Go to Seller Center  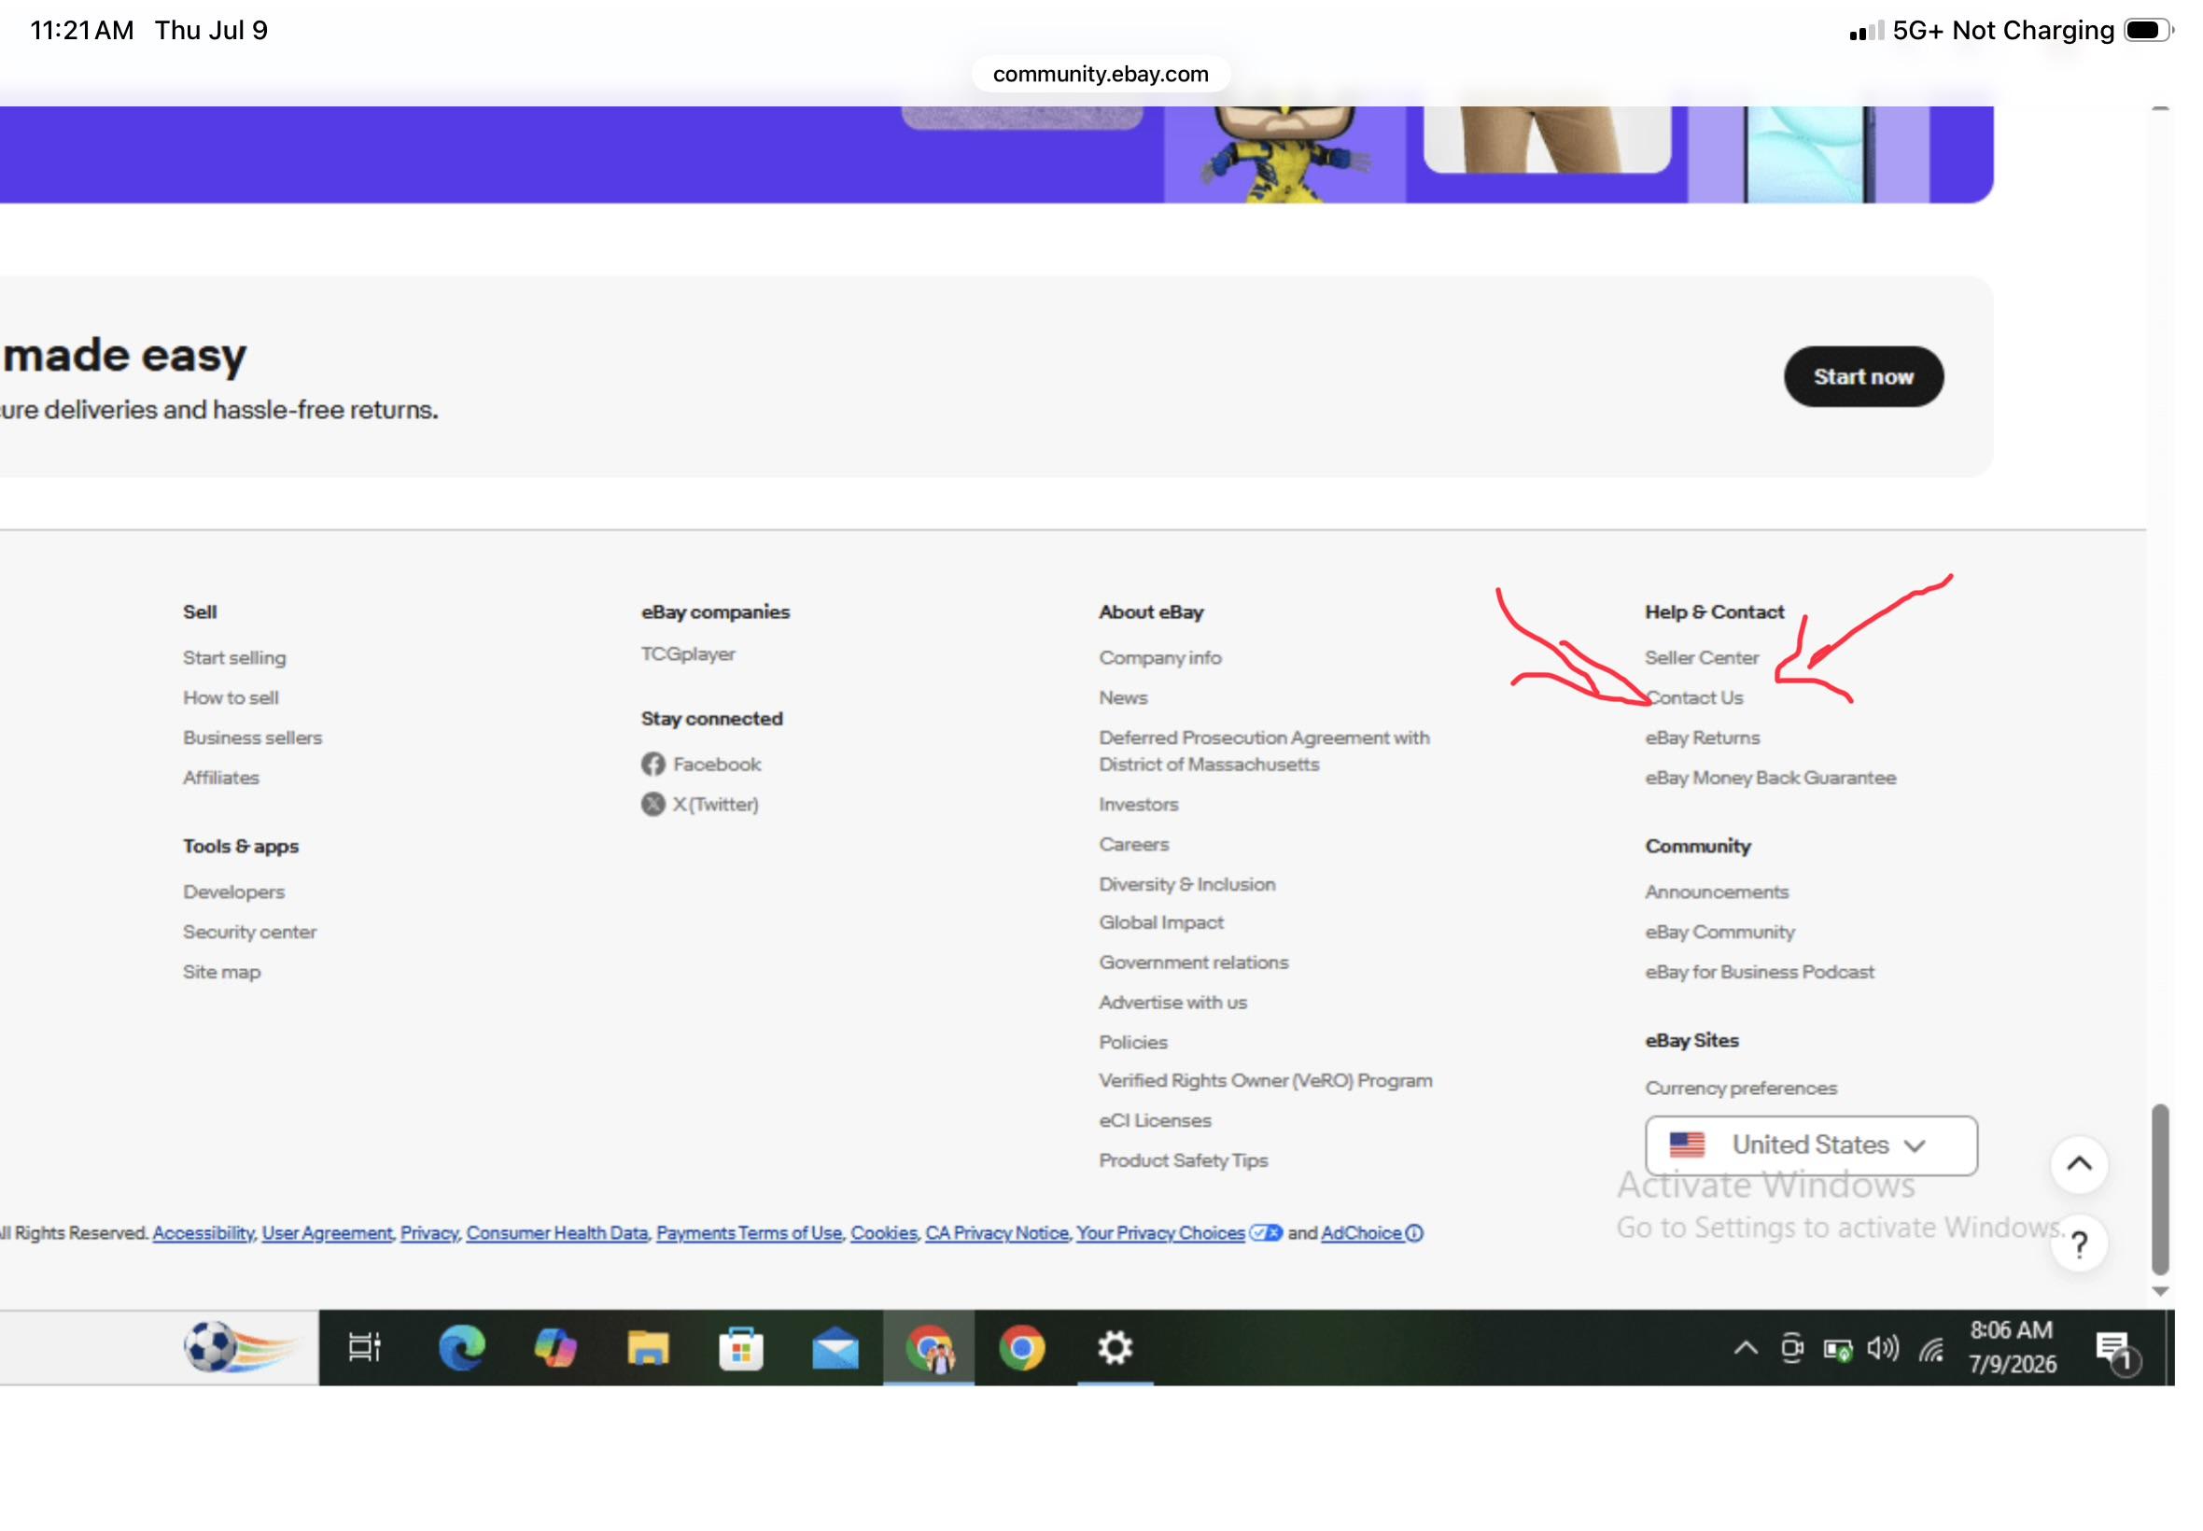click(1702, 658)
